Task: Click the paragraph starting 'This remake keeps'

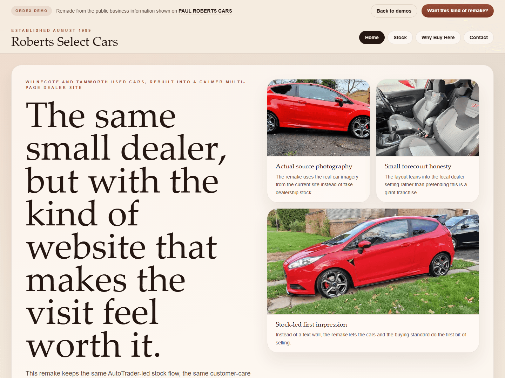Action: point(138,373)
